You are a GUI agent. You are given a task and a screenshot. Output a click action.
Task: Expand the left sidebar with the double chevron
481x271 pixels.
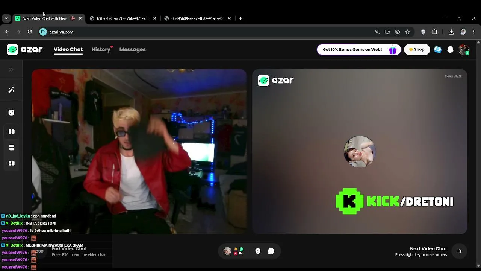11,70
